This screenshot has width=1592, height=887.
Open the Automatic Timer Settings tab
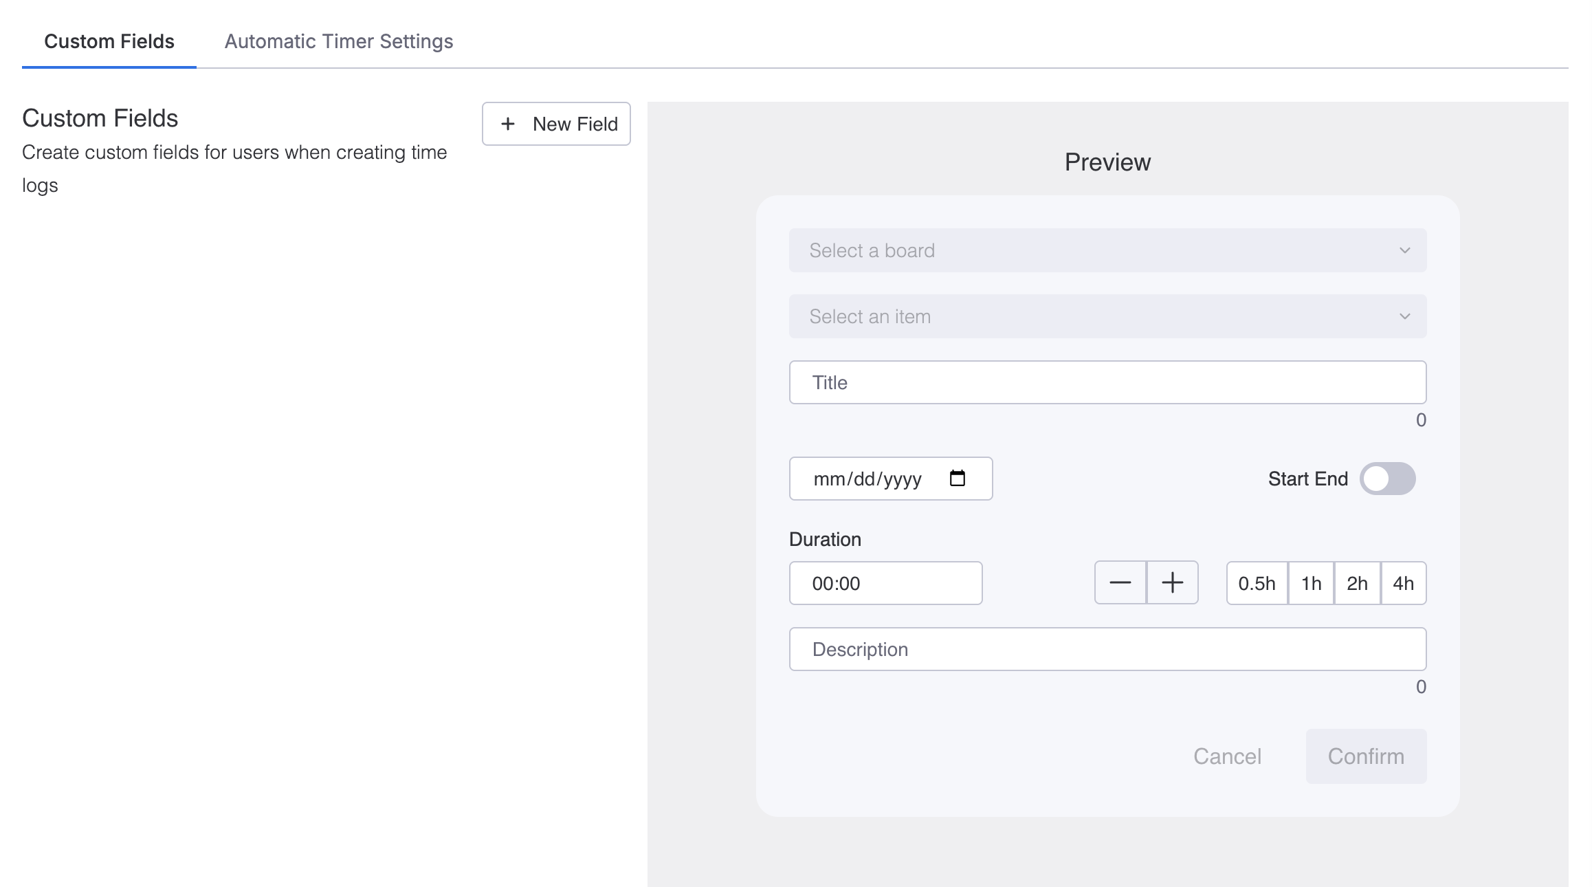[x=339, y=41]
